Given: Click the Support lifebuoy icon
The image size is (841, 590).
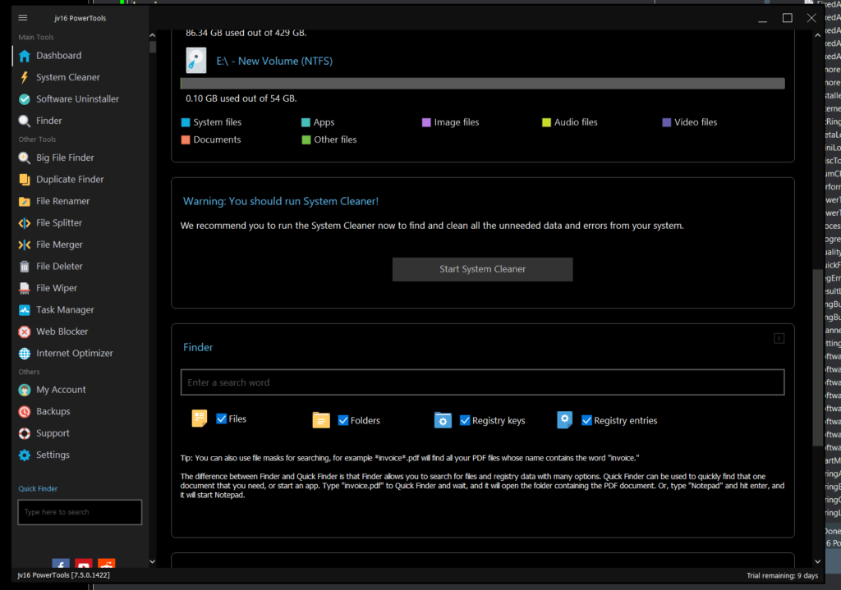Looking at the screenshot, I should (x=24, y=433).
